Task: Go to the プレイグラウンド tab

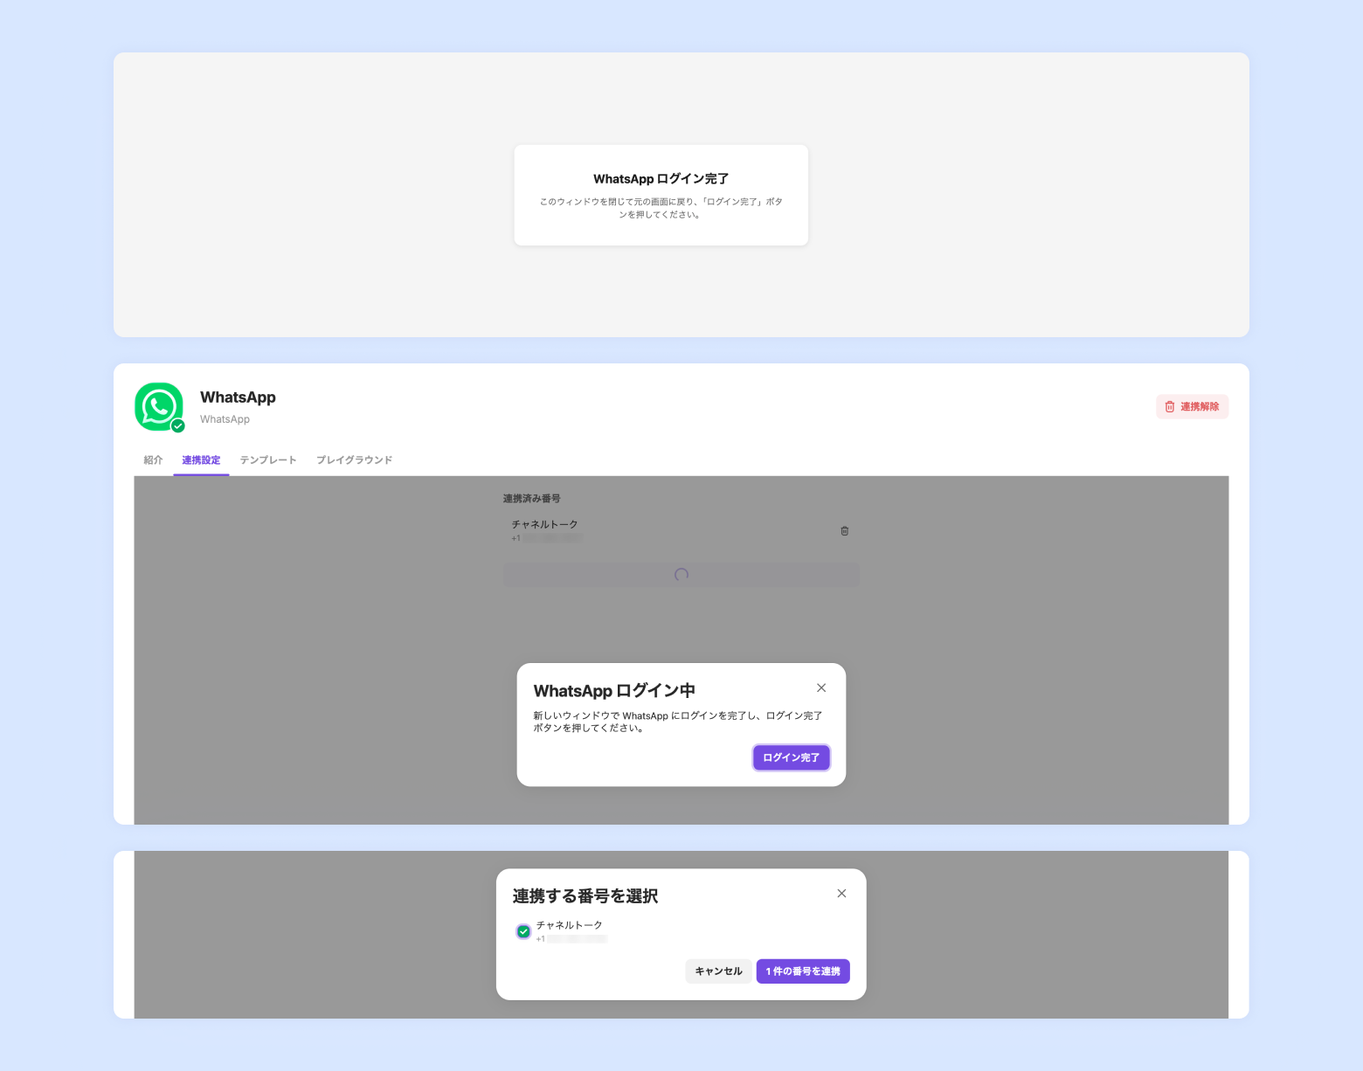Action: [354, 459]
